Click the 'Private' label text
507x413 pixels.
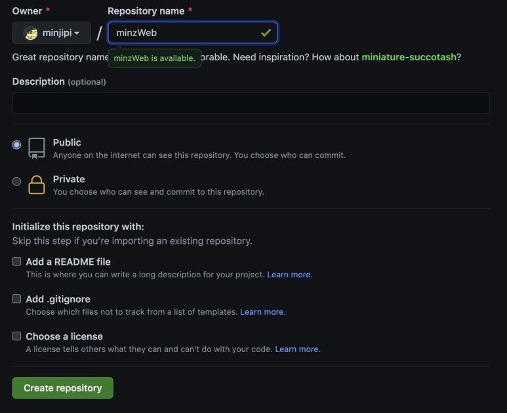tap(69, 179)
